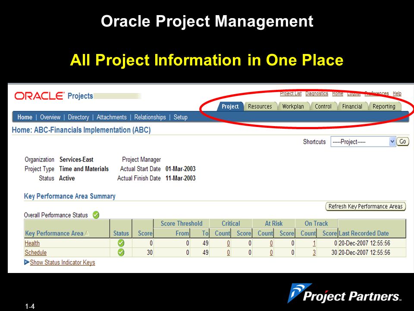This screenshot has width=414, height=311.
Task: Click the Actual Start Date 01-Mar-2003
Action: point(181,169)
